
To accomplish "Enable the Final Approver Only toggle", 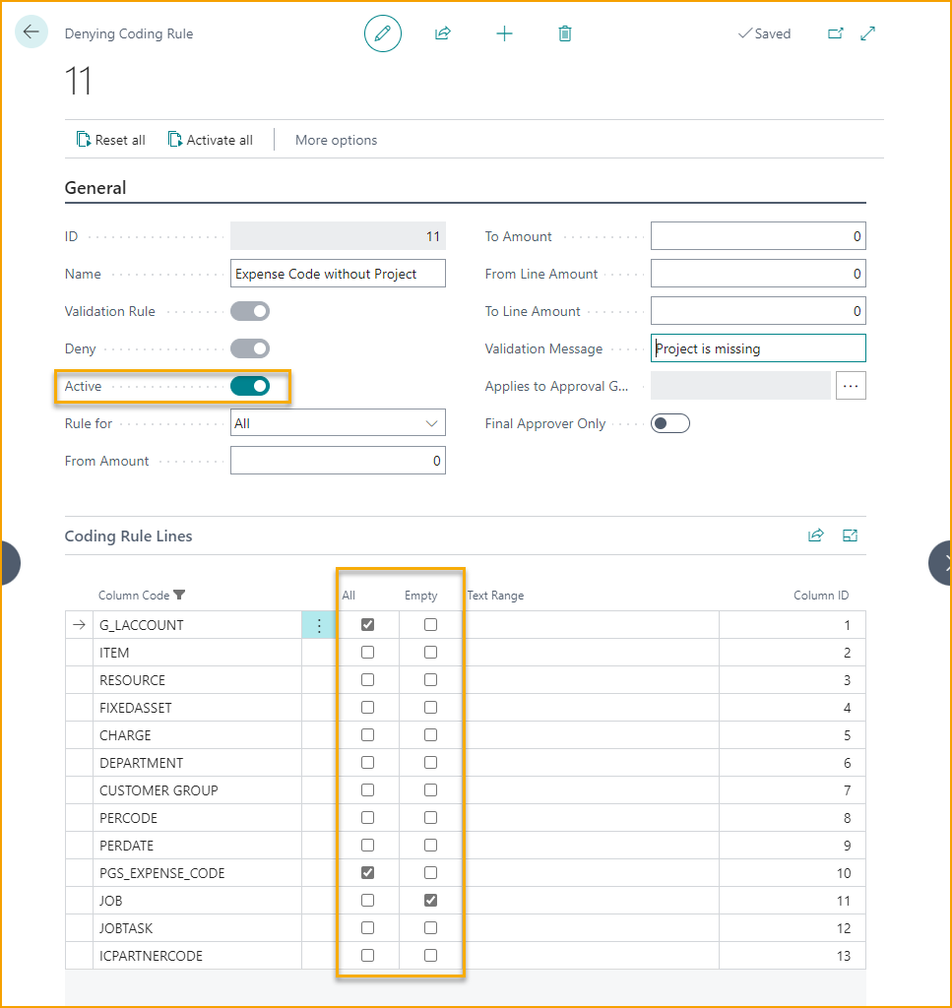I will pos(670,423).
